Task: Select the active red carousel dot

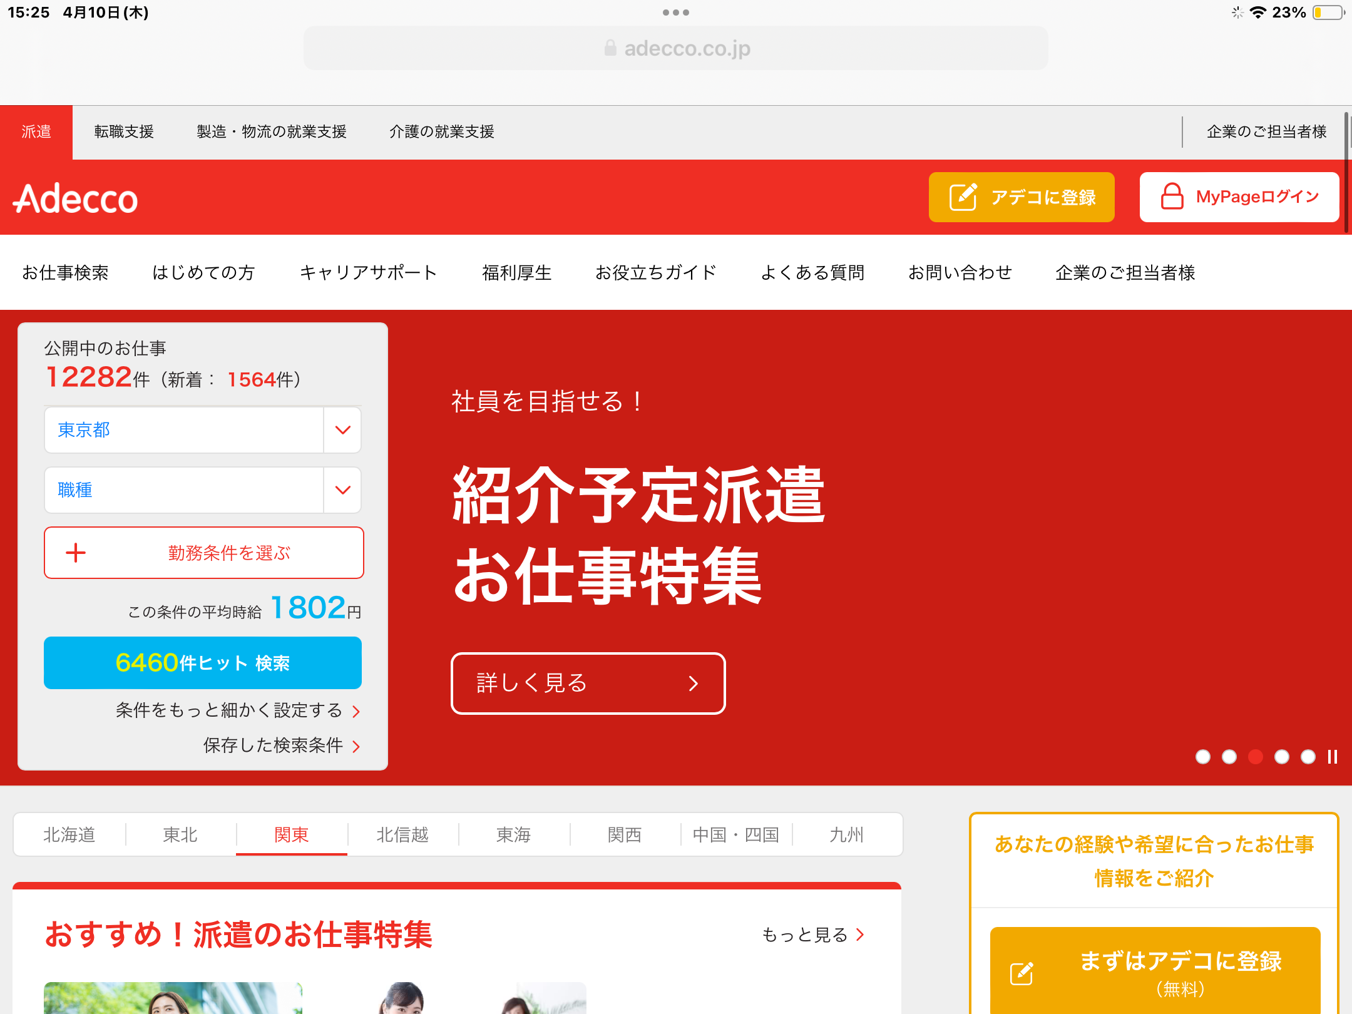Action: [x=1256, y=757]
